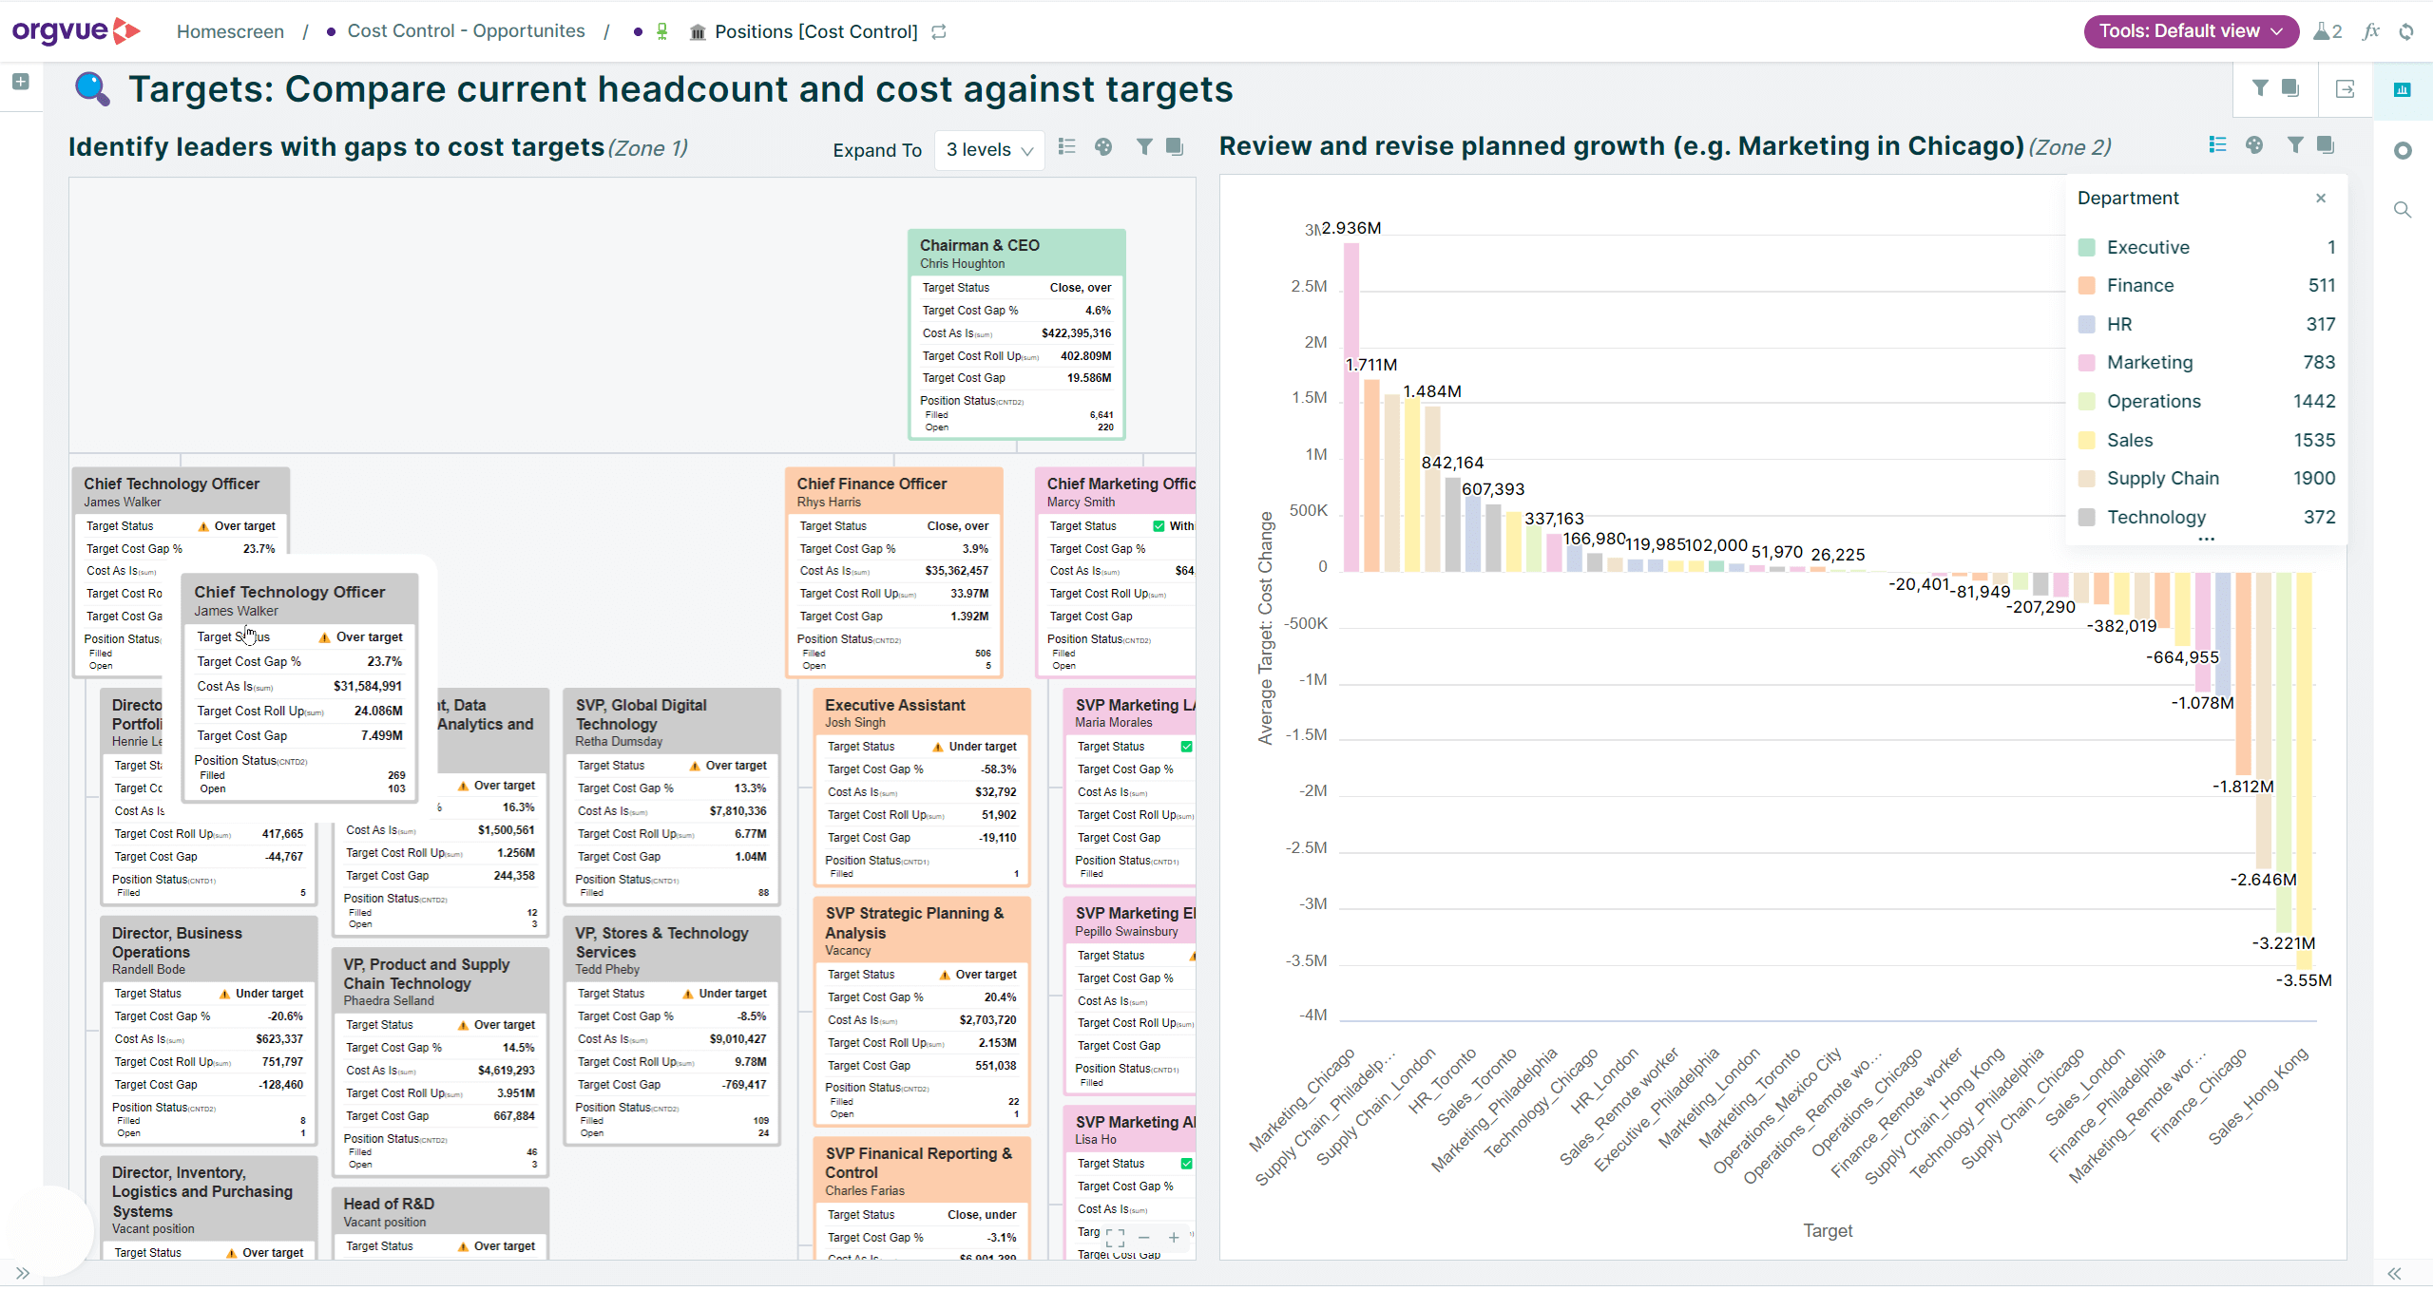
Task: Toggle Supply Chain in Department legend
Action: coord(2162,478)
